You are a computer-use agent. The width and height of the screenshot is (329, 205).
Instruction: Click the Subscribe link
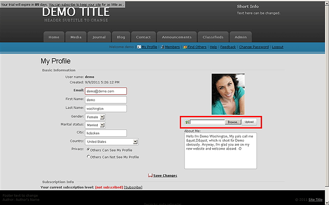[x=133, y=187]
